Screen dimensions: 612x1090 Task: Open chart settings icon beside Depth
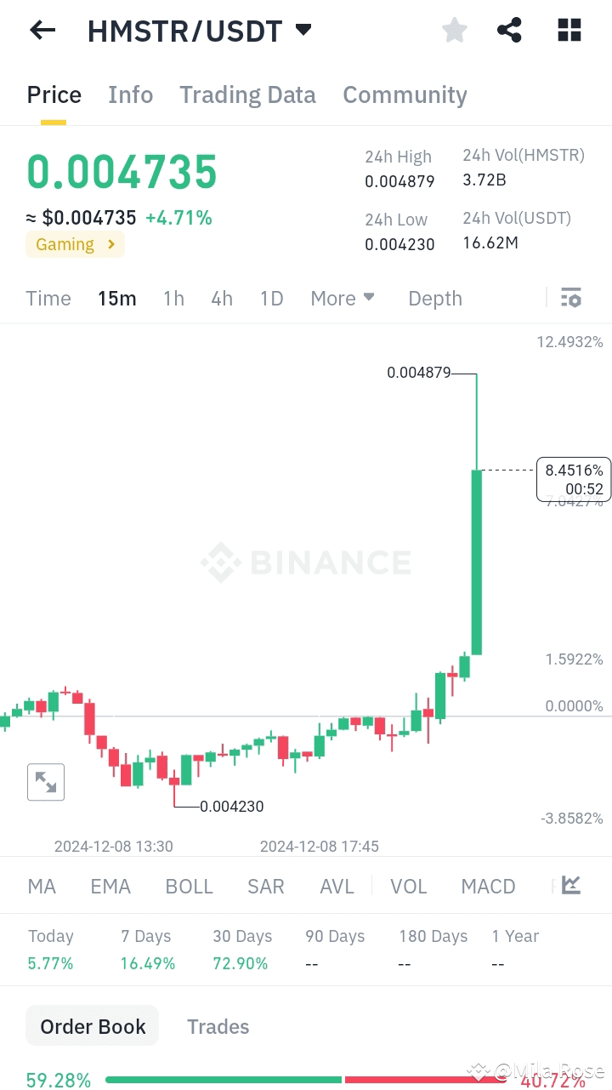(x=570, y=298)
